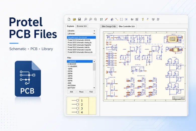Select 34PIN component
This screenshot has height=131, width=196.
80,76
